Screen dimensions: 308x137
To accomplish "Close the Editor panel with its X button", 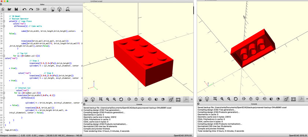I will [1, 4].
